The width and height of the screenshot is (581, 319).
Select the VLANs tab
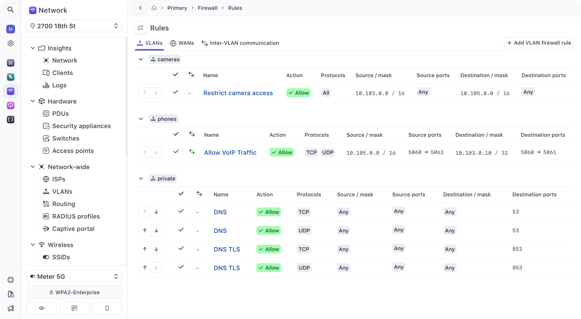tap(150, 43)
